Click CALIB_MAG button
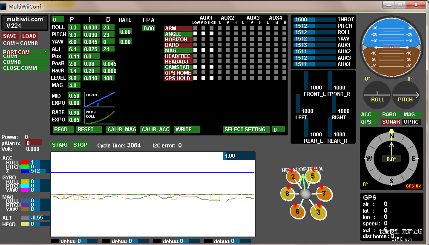Image resolution: width=429 pixels, height=245 pixels. click(x=121, y=130)
